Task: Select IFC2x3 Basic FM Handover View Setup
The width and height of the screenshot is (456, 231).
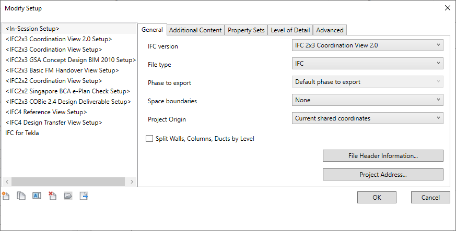Action: 69,70
